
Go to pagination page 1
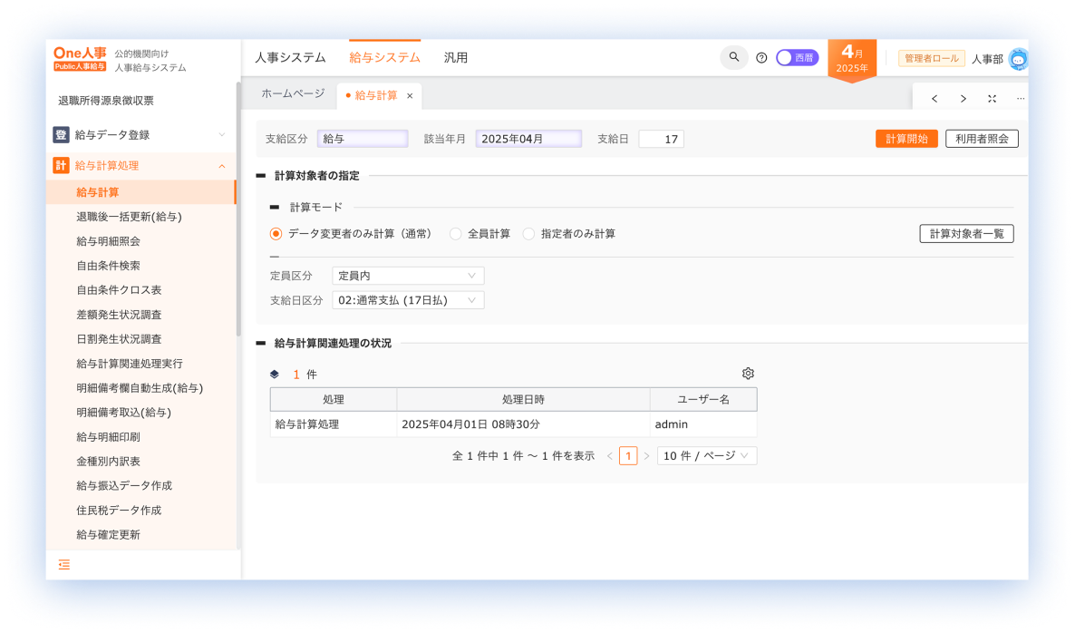pos(628,456)
